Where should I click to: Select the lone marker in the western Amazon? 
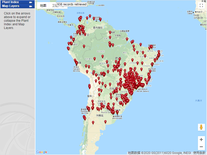[84, 47]
